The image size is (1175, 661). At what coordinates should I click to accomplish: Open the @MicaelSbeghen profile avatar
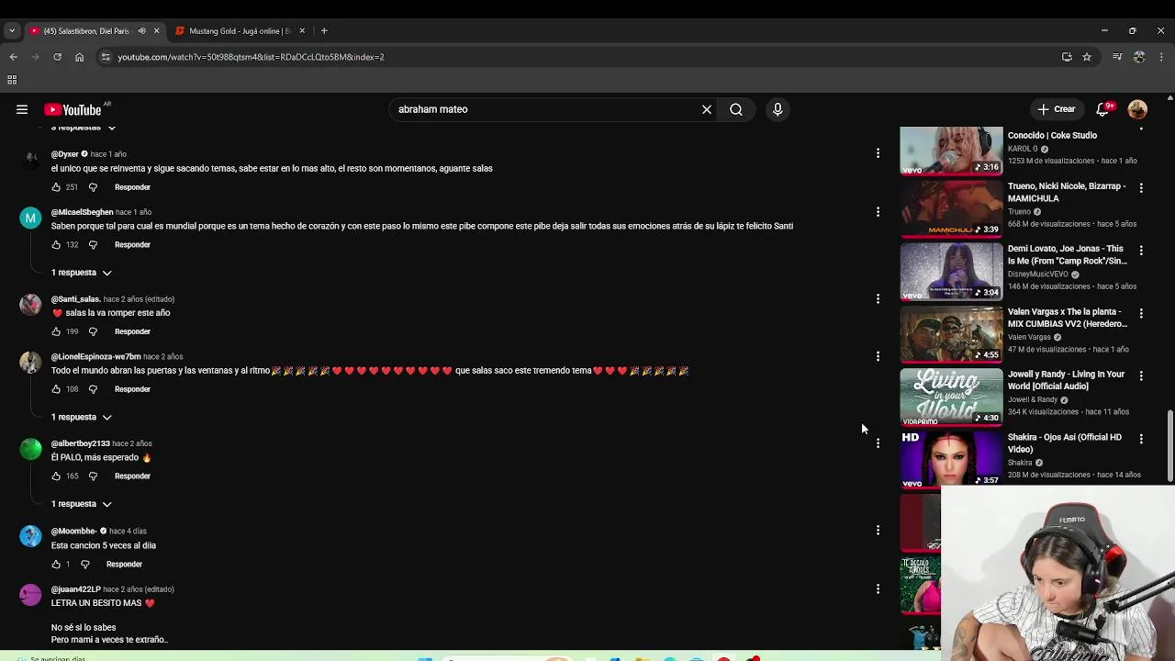[x=30, y=218]
